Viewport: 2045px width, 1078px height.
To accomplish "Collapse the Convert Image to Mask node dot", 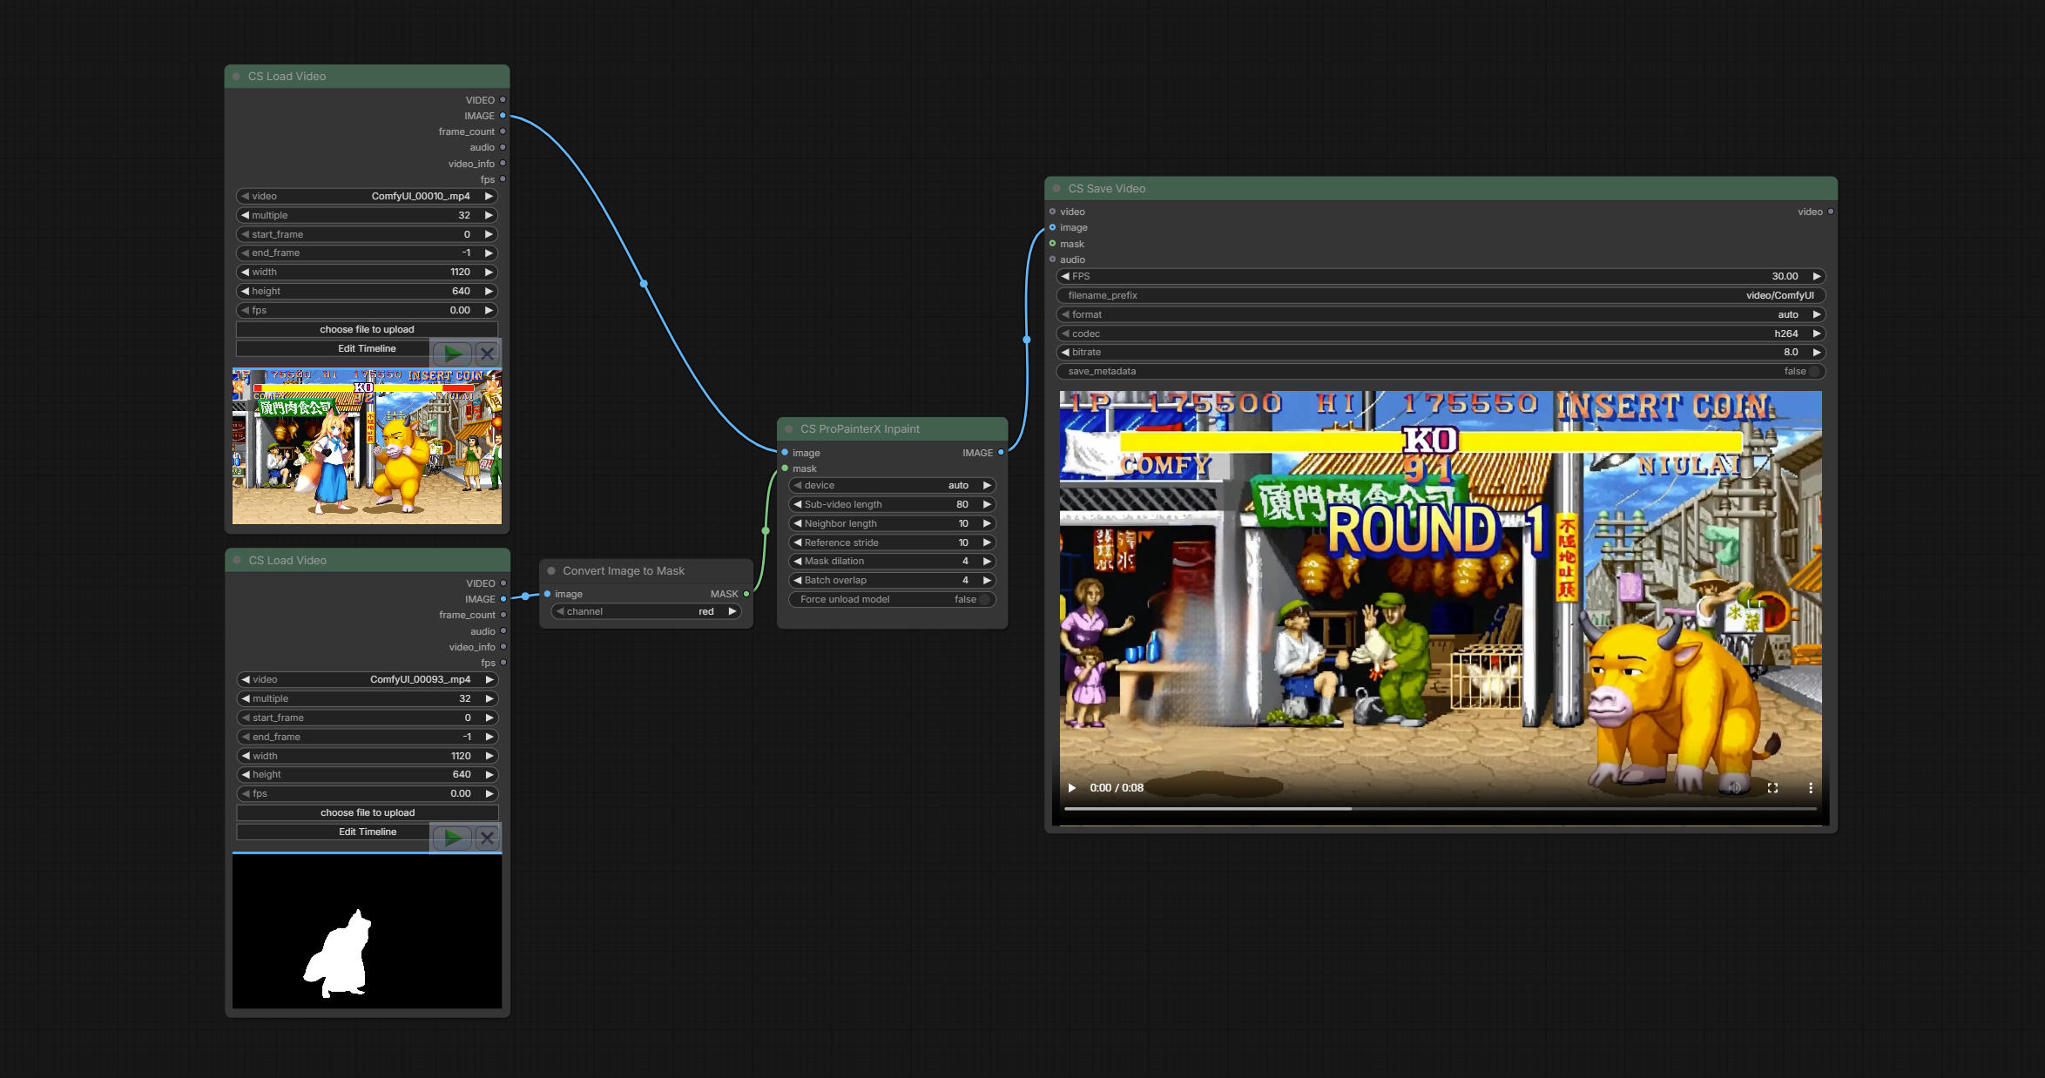I will 551,571.
